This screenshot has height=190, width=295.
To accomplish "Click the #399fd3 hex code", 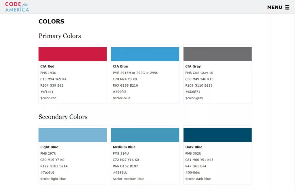I will click(120, 92).
